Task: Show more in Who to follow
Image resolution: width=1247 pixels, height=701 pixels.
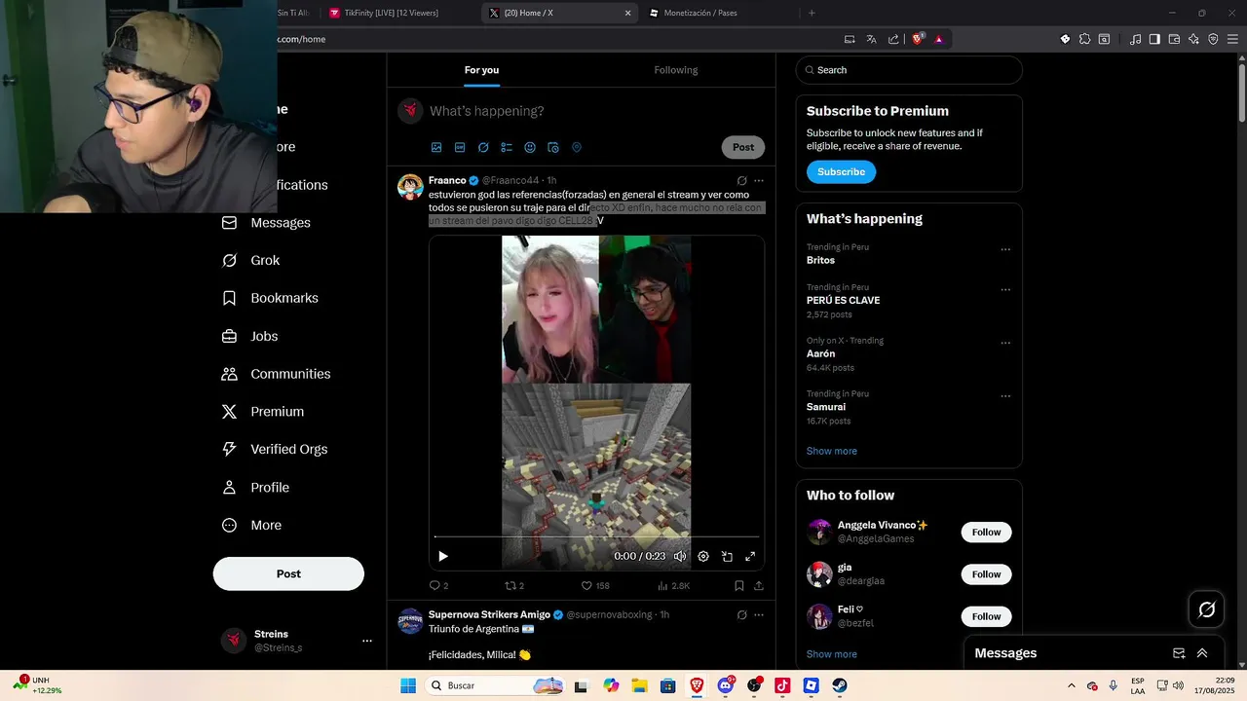Action: point(832,654)
